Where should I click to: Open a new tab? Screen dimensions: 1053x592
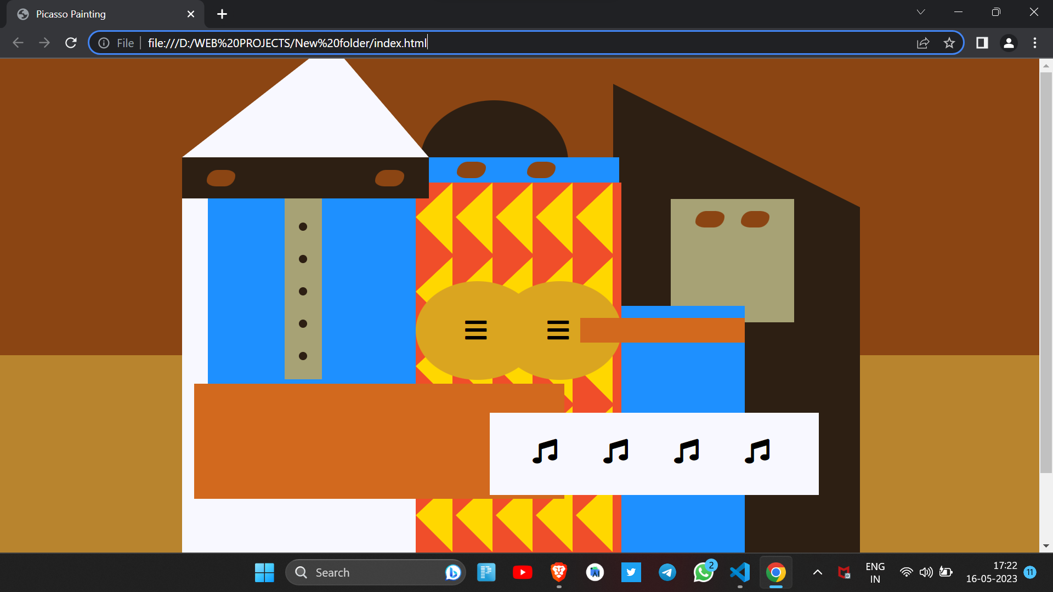point(222,14)
